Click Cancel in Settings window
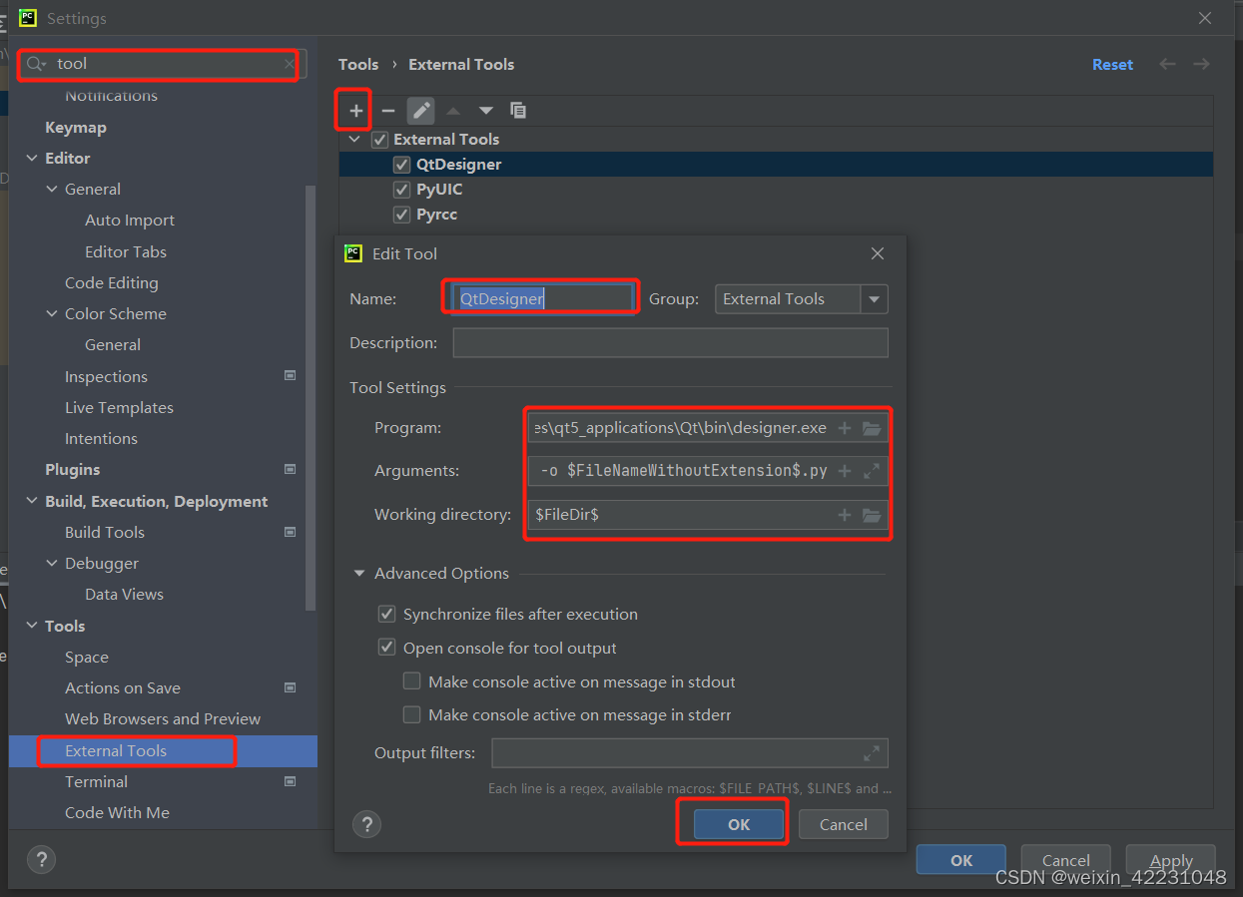 (1066, 860)
